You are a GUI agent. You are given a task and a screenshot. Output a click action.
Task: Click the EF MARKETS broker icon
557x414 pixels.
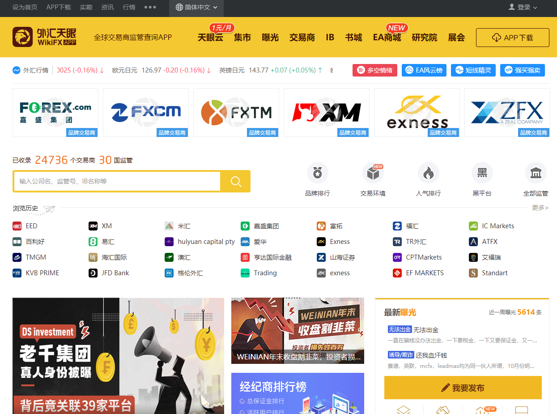tap(397, 273)
